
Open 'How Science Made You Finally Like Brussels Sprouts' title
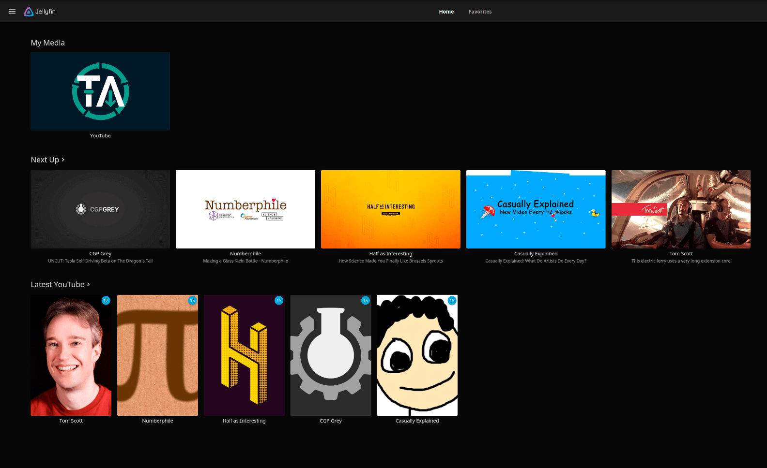(391, 261)
